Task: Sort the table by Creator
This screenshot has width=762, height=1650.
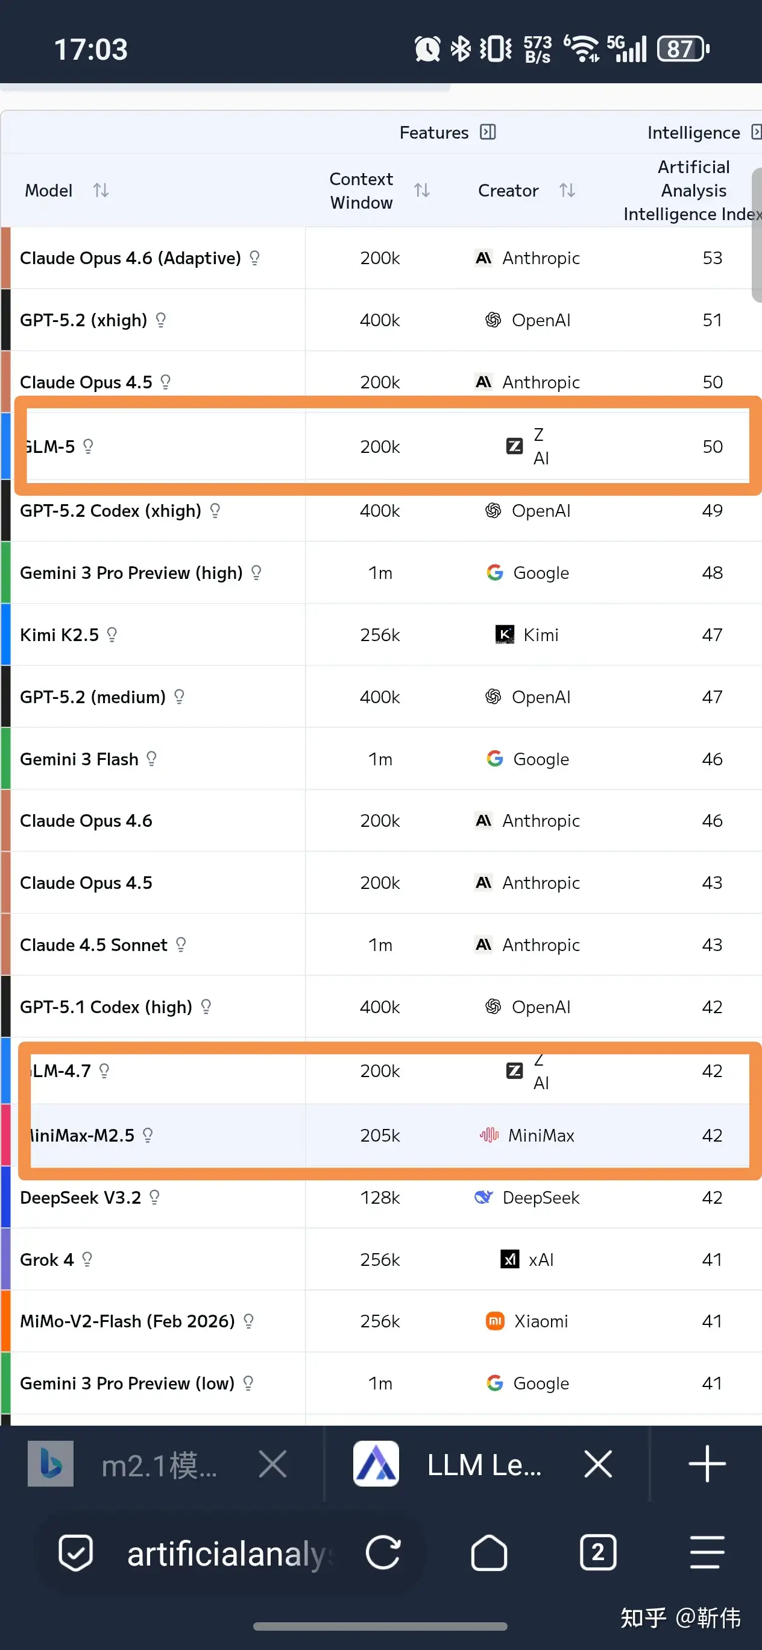Action: coord(567,190)
